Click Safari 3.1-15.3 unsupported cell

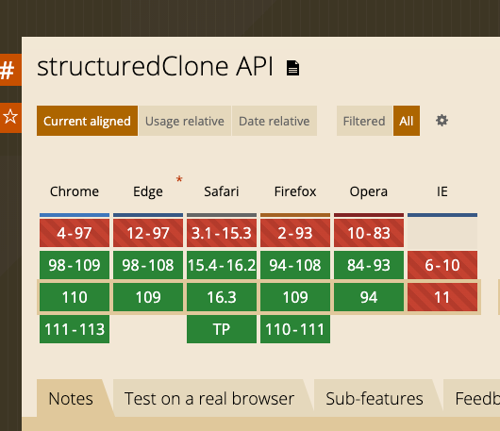[x=222, y=233]
